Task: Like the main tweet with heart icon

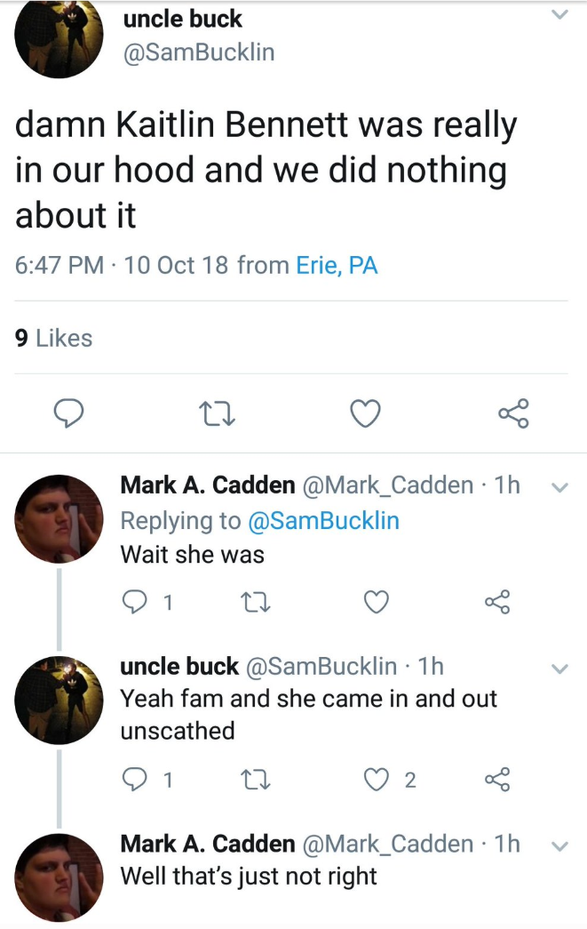Action: 365,413
